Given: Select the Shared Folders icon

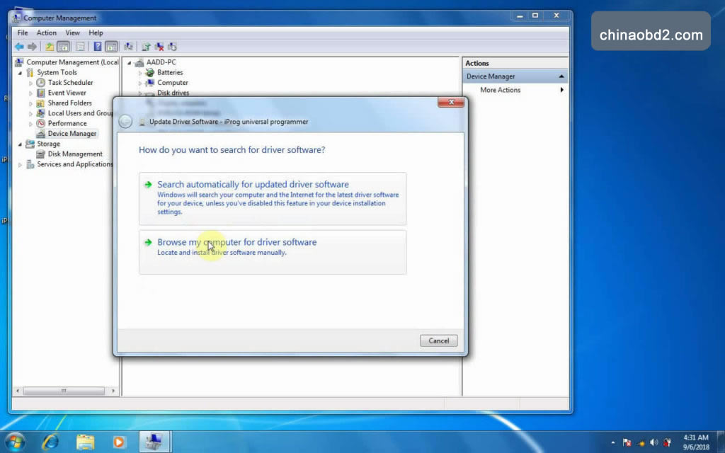Looking at the screenshot, I should (40, 103).
